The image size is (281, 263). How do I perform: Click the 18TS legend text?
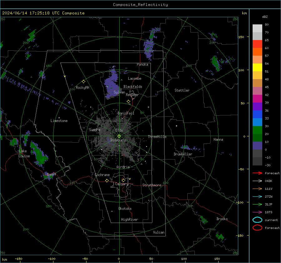click(x=269, y=212)
